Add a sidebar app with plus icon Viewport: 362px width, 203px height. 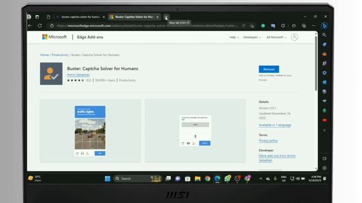point(324,130)
